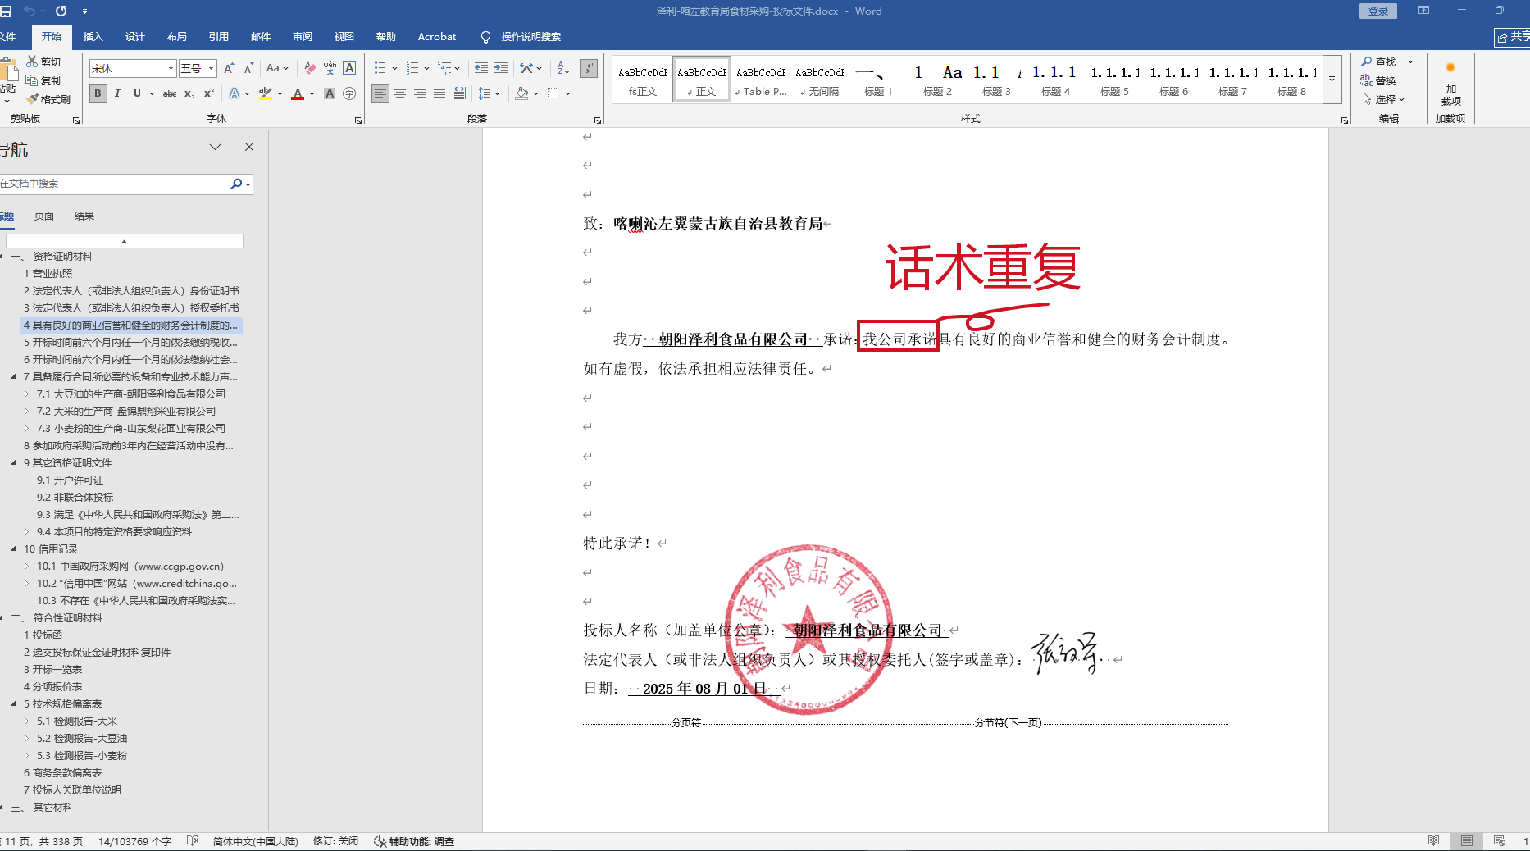Apply subscript formatting
This screenshot has height=851, width=1530.
tap(189, 93)
